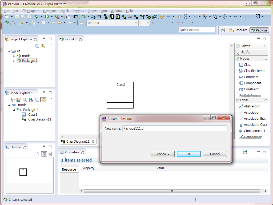Click the hand-shaped toolbar icon
This screenshot has width=273, height=205.
pyautogui.click(x=215, y=17)
